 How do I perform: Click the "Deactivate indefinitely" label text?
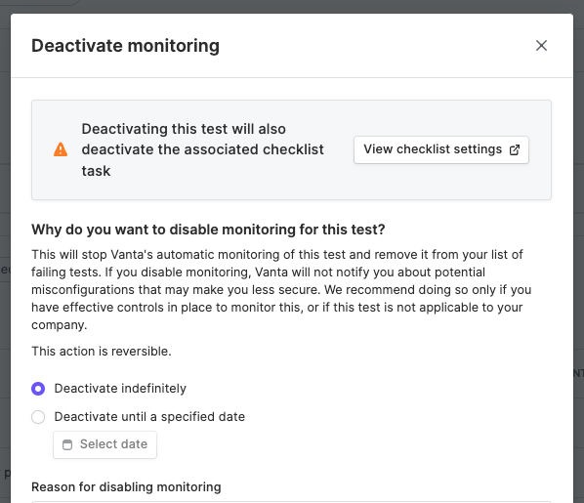[x=120, y=389]
